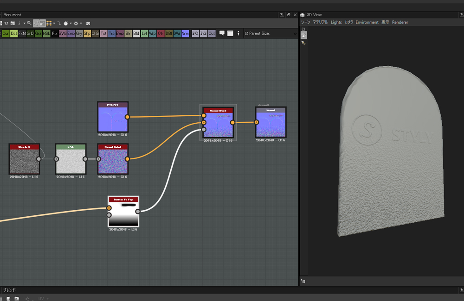The image size is (464, 301).
Task: Add a Distance node via Dst
Action: [14, 33]
